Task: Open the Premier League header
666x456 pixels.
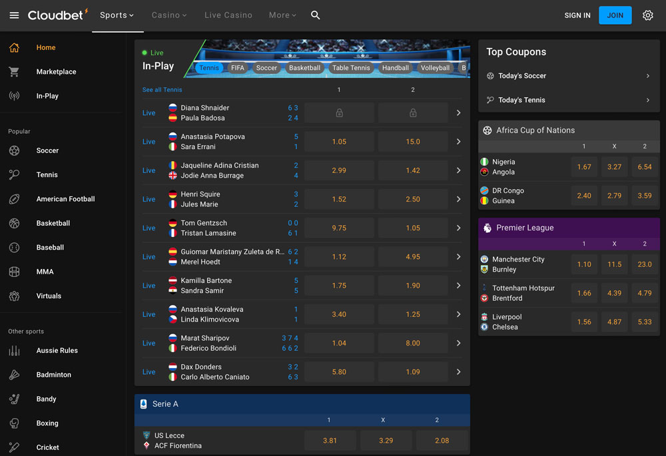Action: point(569,228)
